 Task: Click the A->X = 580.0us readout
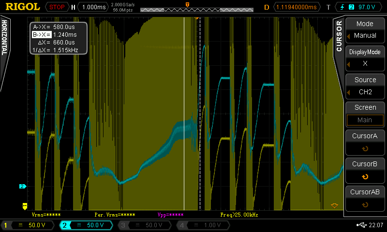pos(54,27)
